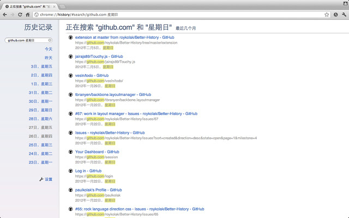This screenshot has width=349, height=218.
Task: Show history for 30日, 星期一
Action: [x=40, y=101]
